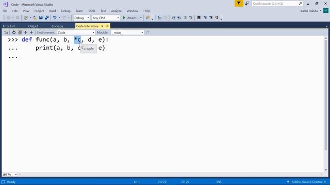Switch to the Error List tab
The height and width of the screenshot is (185, 330).
(9, 26)
